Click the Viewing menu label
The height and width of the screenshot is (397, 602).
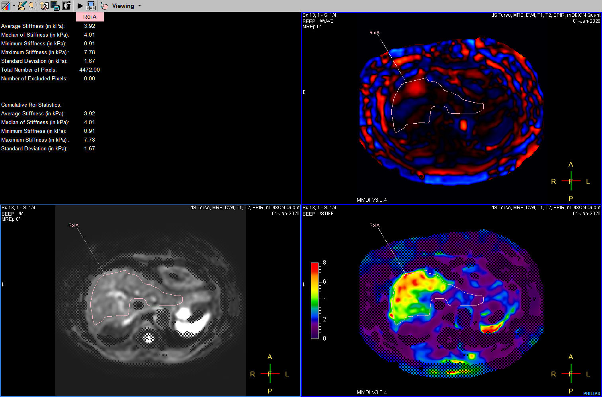coord(124,6)
